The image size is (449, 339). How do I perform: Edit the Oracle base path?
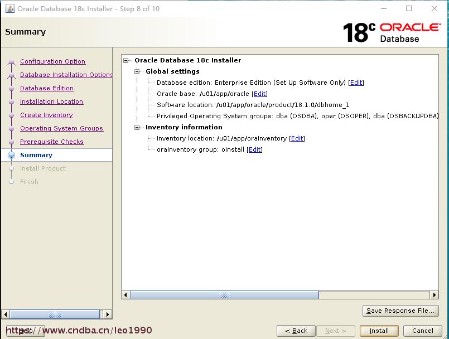259,94
